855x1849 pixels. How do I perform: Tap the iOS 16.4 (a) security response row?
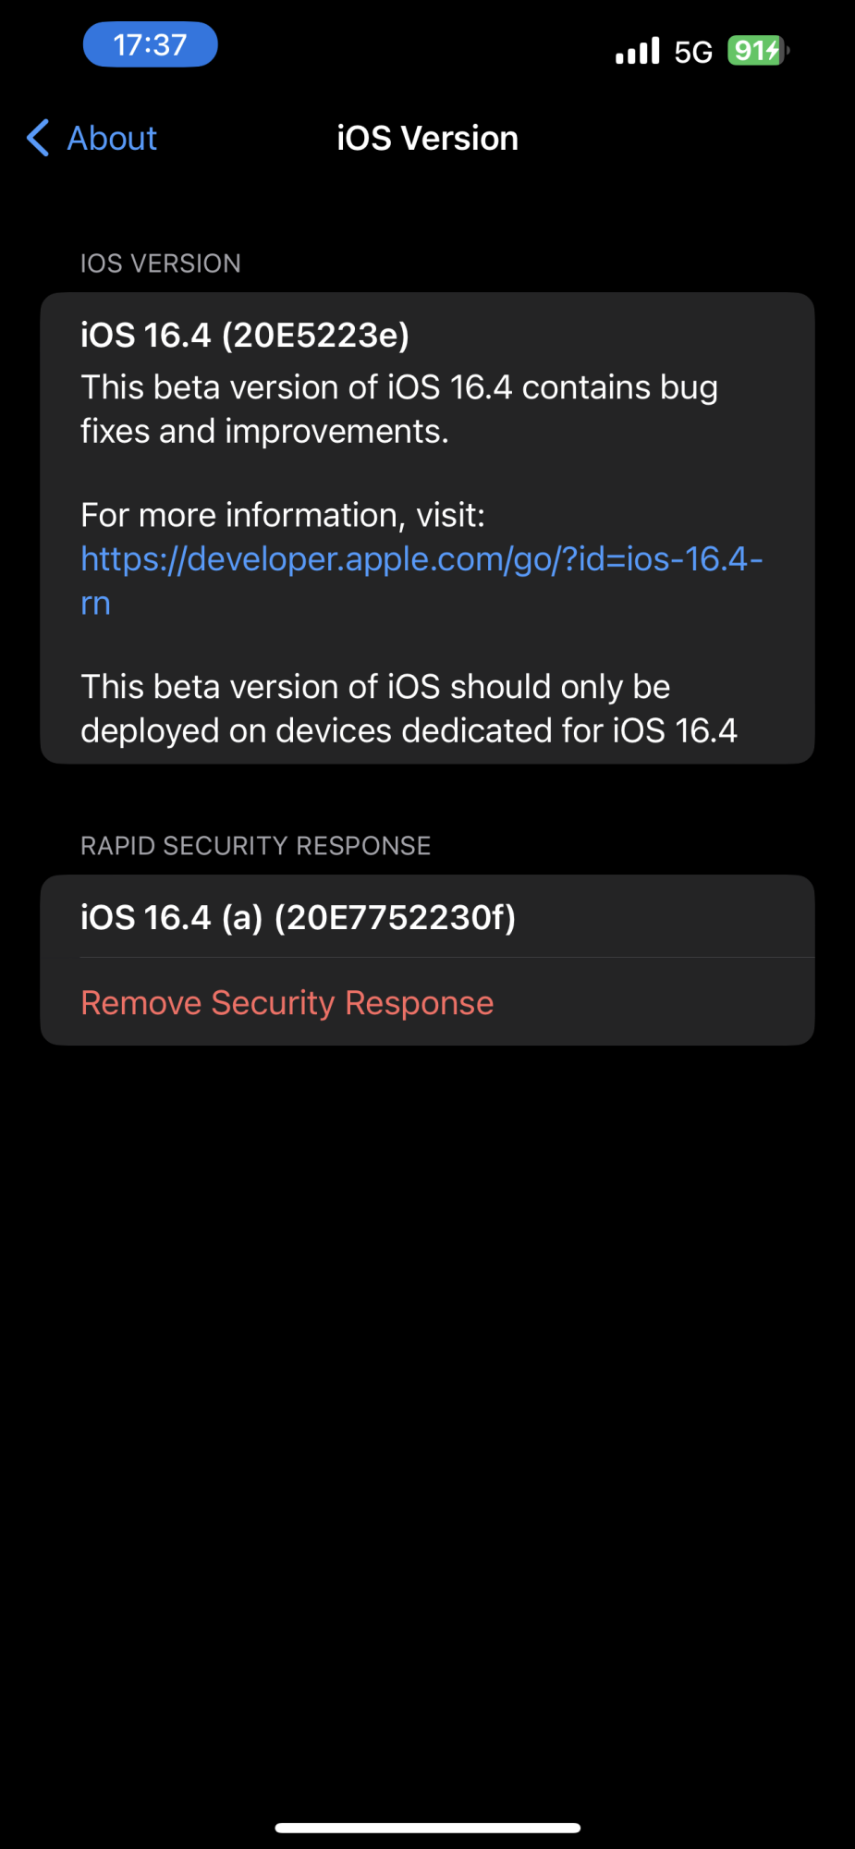[298, 917]
